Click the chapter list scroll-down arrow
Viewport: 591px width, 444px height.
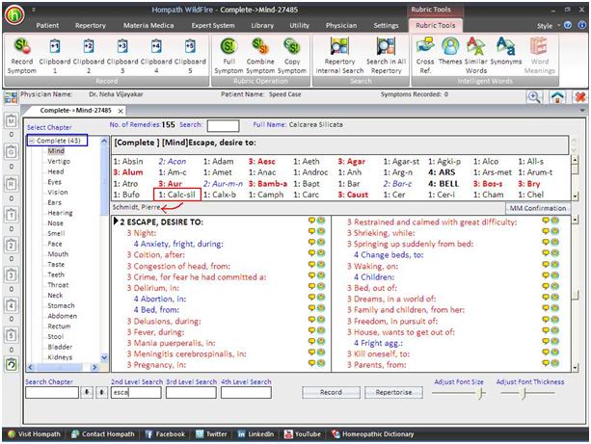104,357
